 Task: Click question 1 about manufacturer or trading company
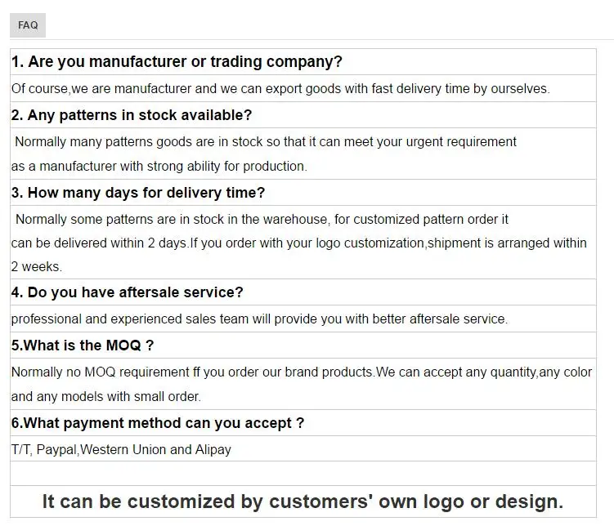pyautogui.click(x=177, y=62)
